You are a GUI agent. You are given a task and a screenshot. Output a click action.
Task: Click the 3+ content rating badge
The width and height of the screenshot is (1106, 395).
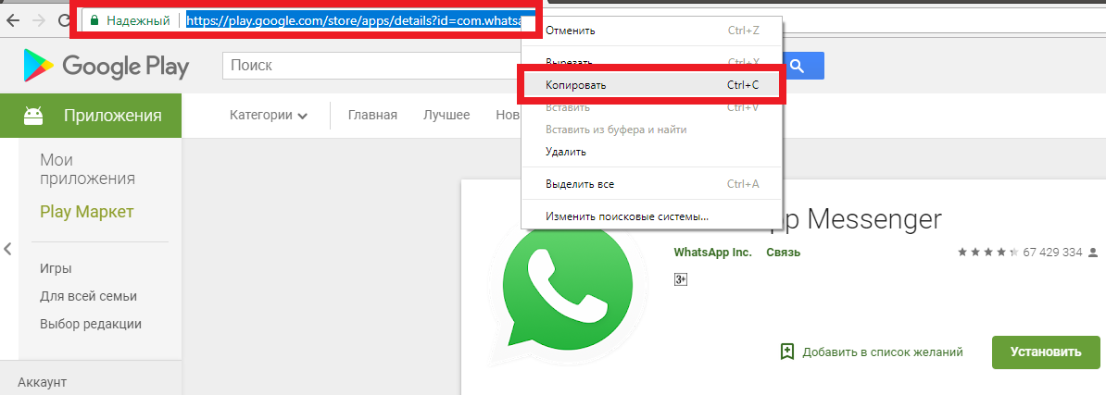(681, 279)
